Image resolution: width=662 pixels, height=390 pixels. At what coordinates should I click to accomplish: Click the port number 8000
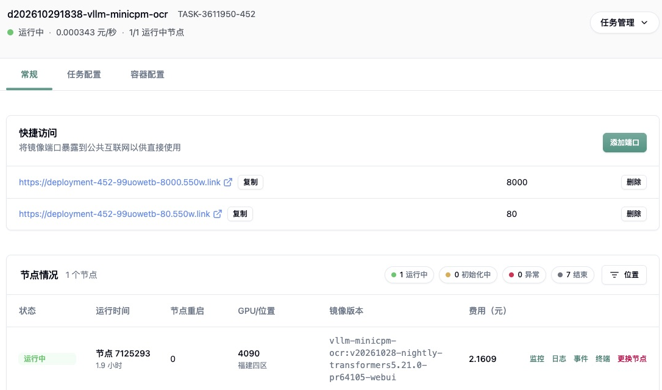pyautogui.click(x=517, y=182)
